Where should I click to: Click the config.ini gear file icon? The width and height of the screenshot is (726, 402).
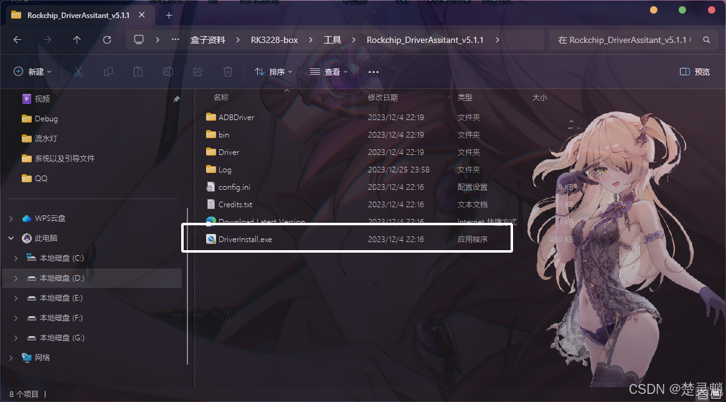pyautogui.click(x=210, y=187)
